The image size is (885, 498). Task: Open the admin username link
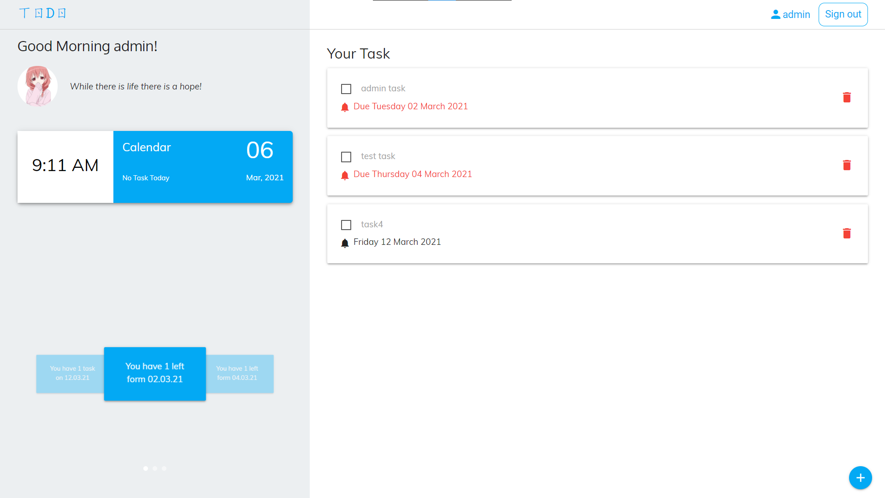[x=796, y=15]
